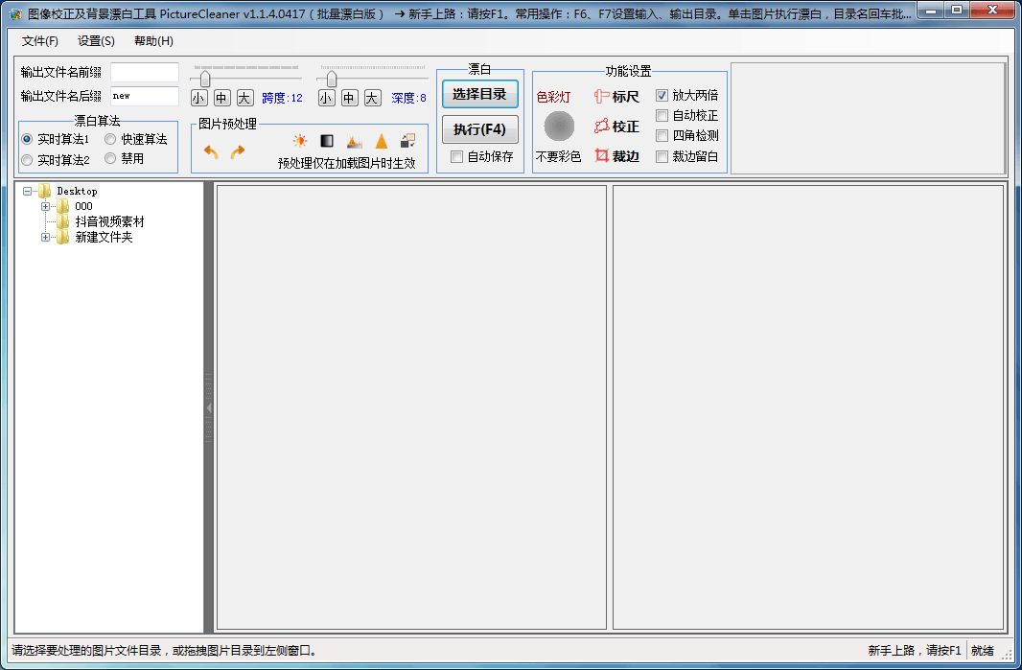
Task: Enable the 自动保存 auto-save checkbox
Action: tap(457, 156)
